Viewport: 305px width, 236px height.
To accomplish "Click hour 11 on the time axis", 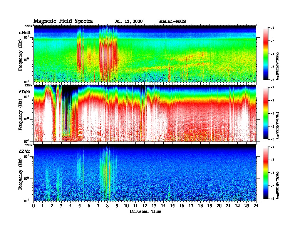I will click(x=136, y=206).
